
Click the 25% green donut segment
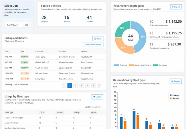(122, 28)
